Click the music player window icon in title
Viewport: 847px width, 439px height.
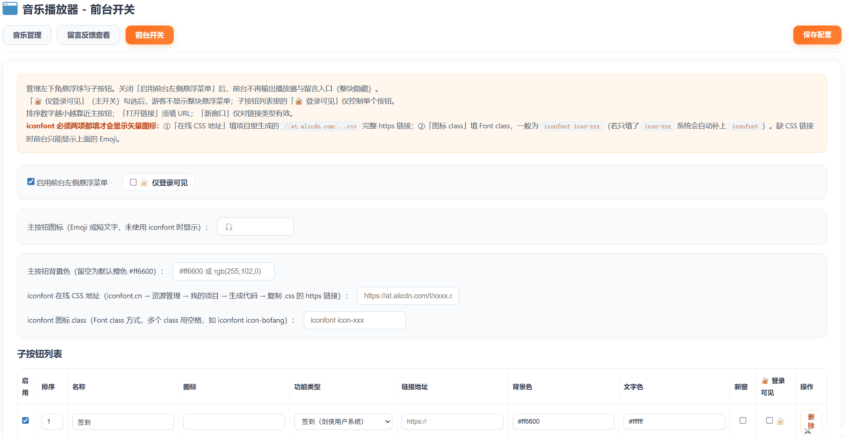tap(10, 8)
